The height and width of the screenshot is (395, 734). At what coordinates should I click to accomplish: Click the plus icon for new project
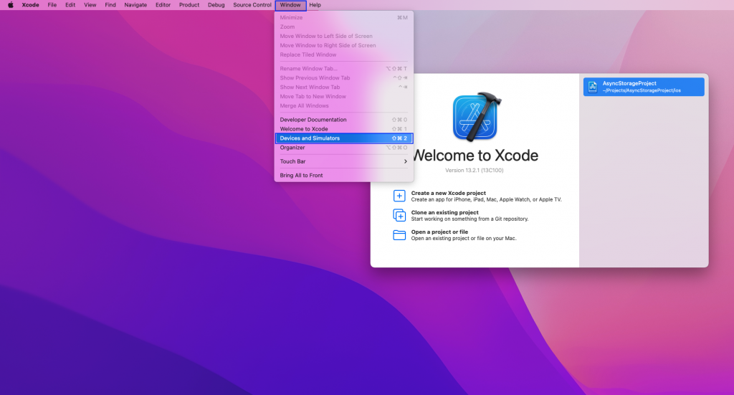tap(399, 196)
